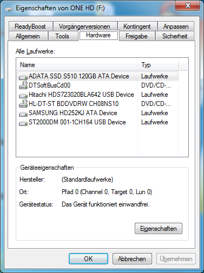Click the HL-DT-ST BDDVDRW disc drive icon

[23, 103]
